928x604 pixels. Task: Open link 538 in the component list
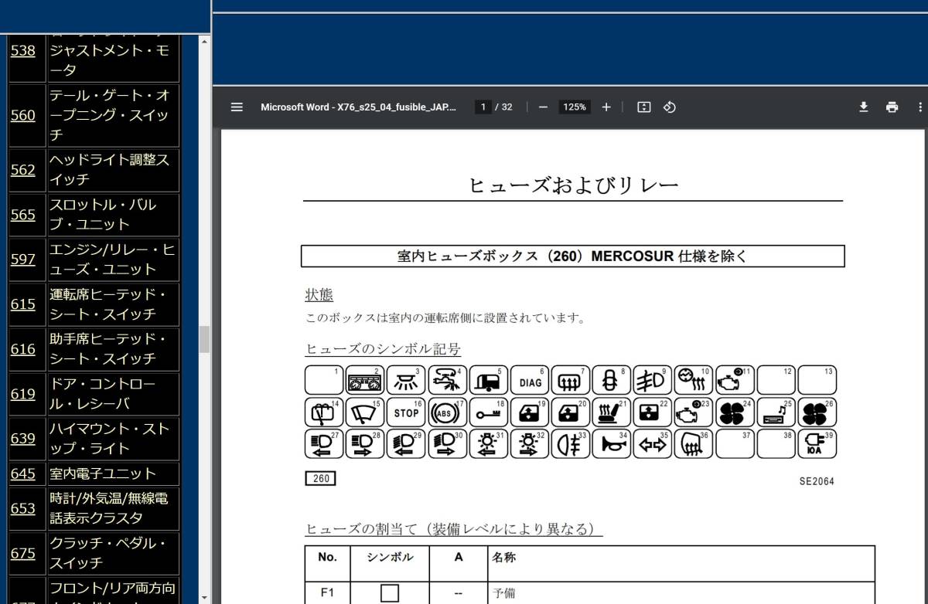[23, 51]
